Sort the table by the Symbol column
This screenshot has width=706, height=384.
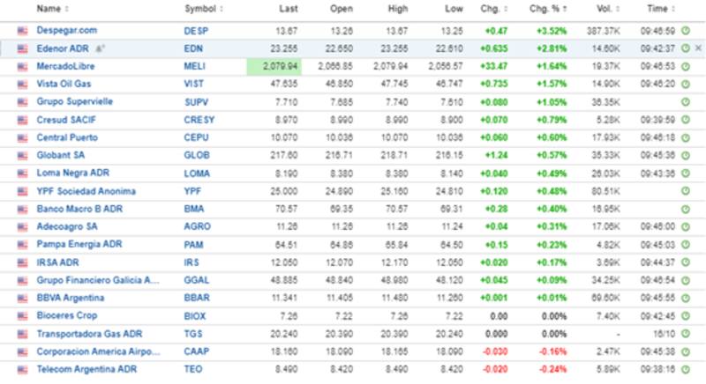pos(203,9)
